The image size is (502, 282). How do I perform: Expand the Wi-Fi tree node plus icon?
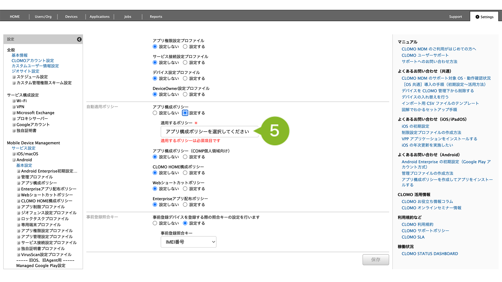pyautogui.click(x=14, y=101)
